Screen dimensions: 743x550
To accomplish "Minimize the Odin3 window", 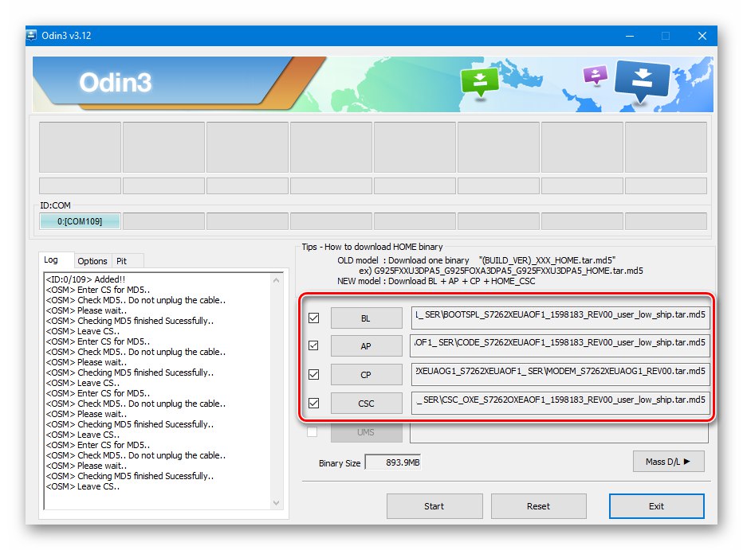I will [630, 36].
